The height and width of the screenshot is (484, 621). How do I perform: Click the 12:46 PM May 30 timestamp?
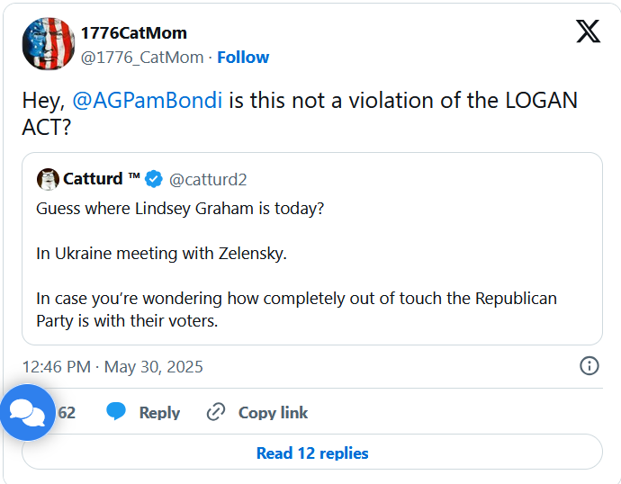click(x=112, y=366)
